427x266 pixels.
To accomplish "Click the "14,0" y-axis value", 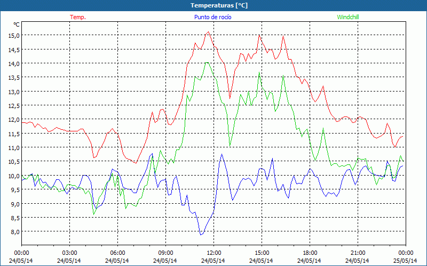I will [14, 63].
